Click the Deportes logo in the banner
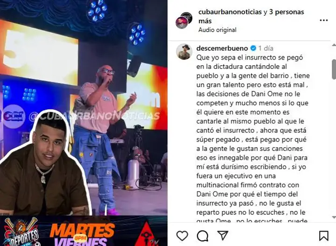Screen dimensions: 336x246 (x=21, y=232)
